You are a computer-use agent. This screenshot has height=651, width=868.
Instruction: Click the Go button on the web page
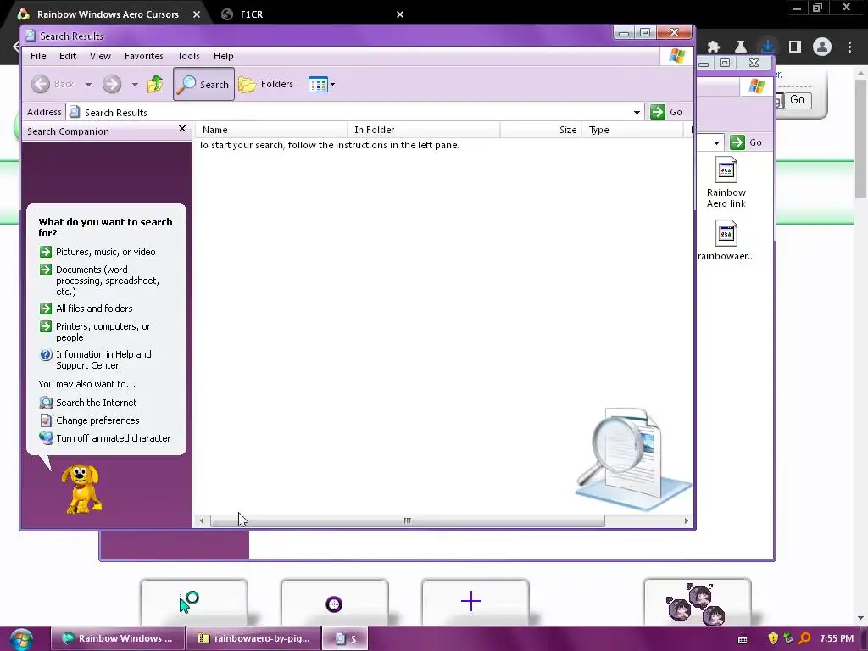[x=797, y=100]
